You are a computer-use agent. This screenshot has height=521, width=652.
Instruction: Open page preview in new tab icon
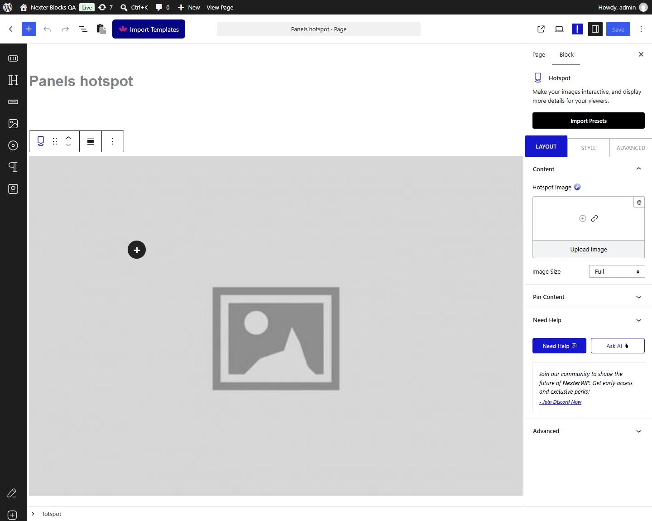coord(541,29)
